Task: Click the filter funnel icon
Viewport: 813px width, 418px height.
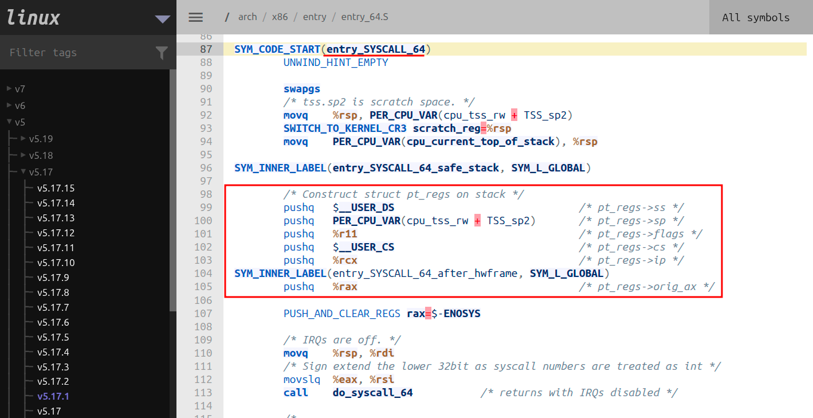Action: pos(162,53)
